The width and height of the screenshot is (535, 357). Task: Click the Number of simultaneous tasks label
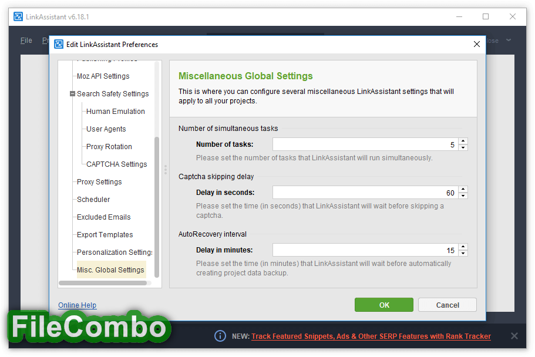click(228, 129)
